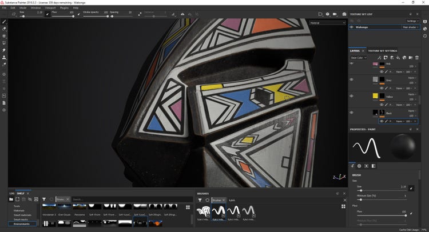
Task: Toggle visibility of the Wakongo texture set
Action: [x=352, y=27]
